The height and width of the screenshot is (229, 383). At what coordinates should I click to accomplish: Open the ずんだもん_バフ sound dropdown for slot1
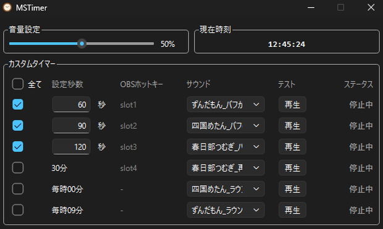[x=225, y=104]
